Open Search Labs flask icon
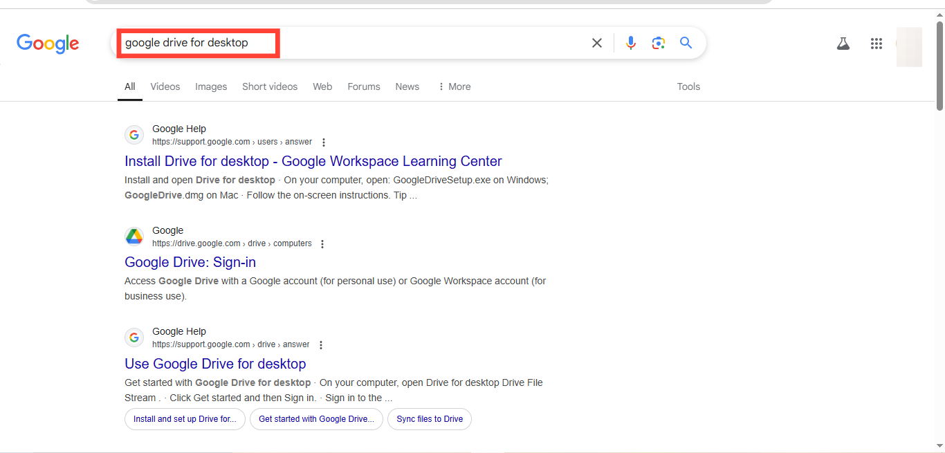 coord(843,44)
